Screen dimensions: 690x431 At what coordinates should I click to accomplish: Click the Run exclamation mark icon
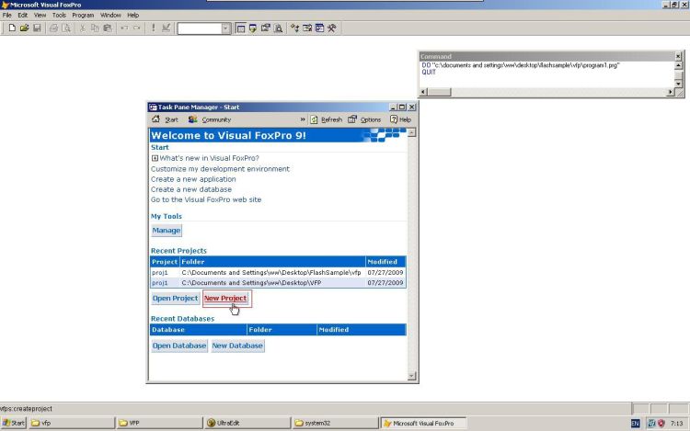click(153, 28)
